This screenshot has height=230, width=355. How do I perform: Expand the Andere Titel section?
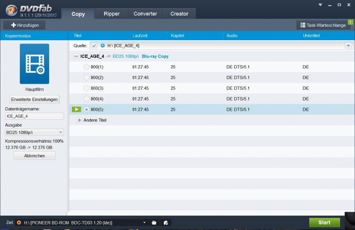click(79, 120)
